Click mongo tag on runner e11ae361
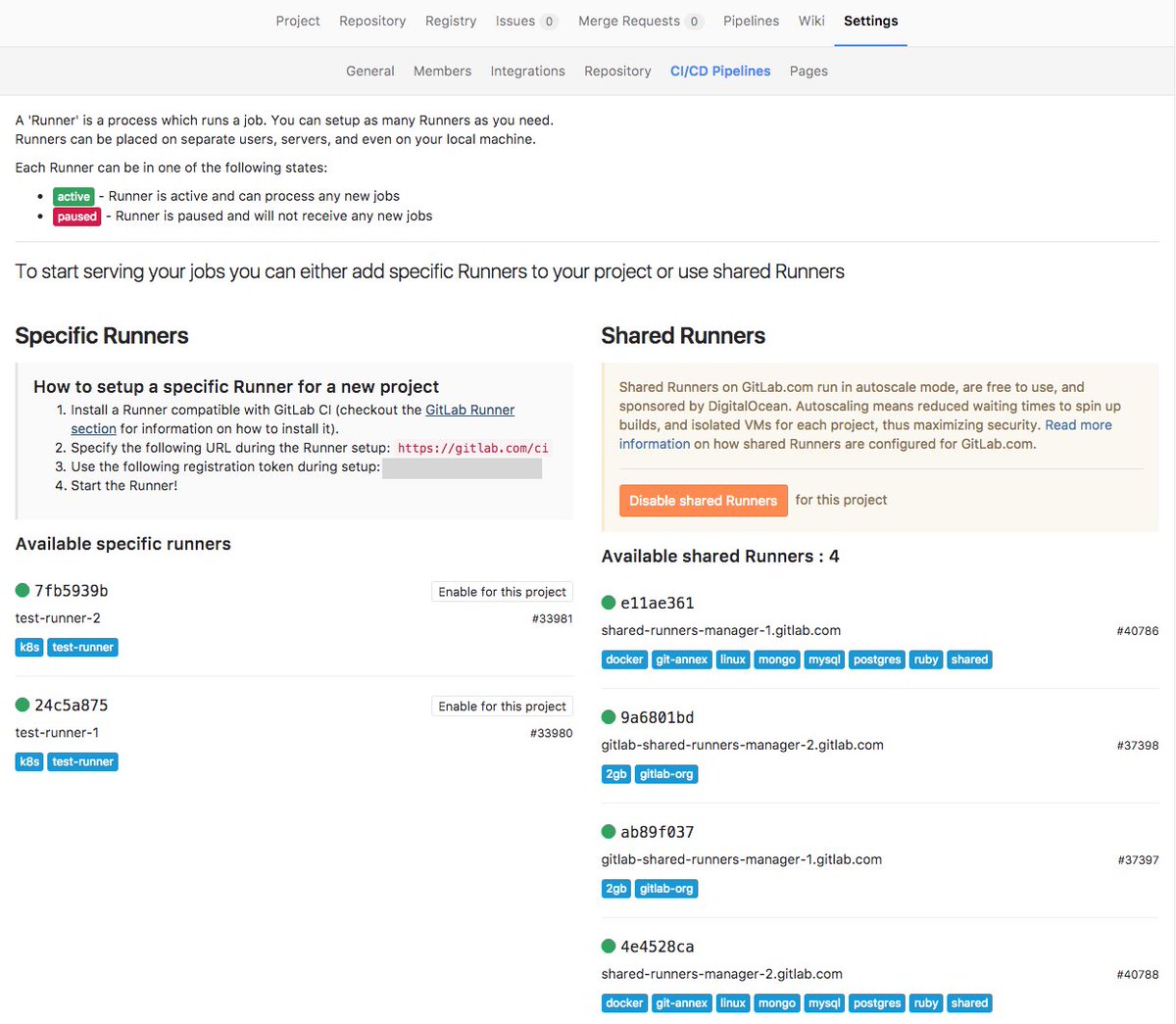The width and height of the screenshot is (1176, 1024). pos(777,660)
